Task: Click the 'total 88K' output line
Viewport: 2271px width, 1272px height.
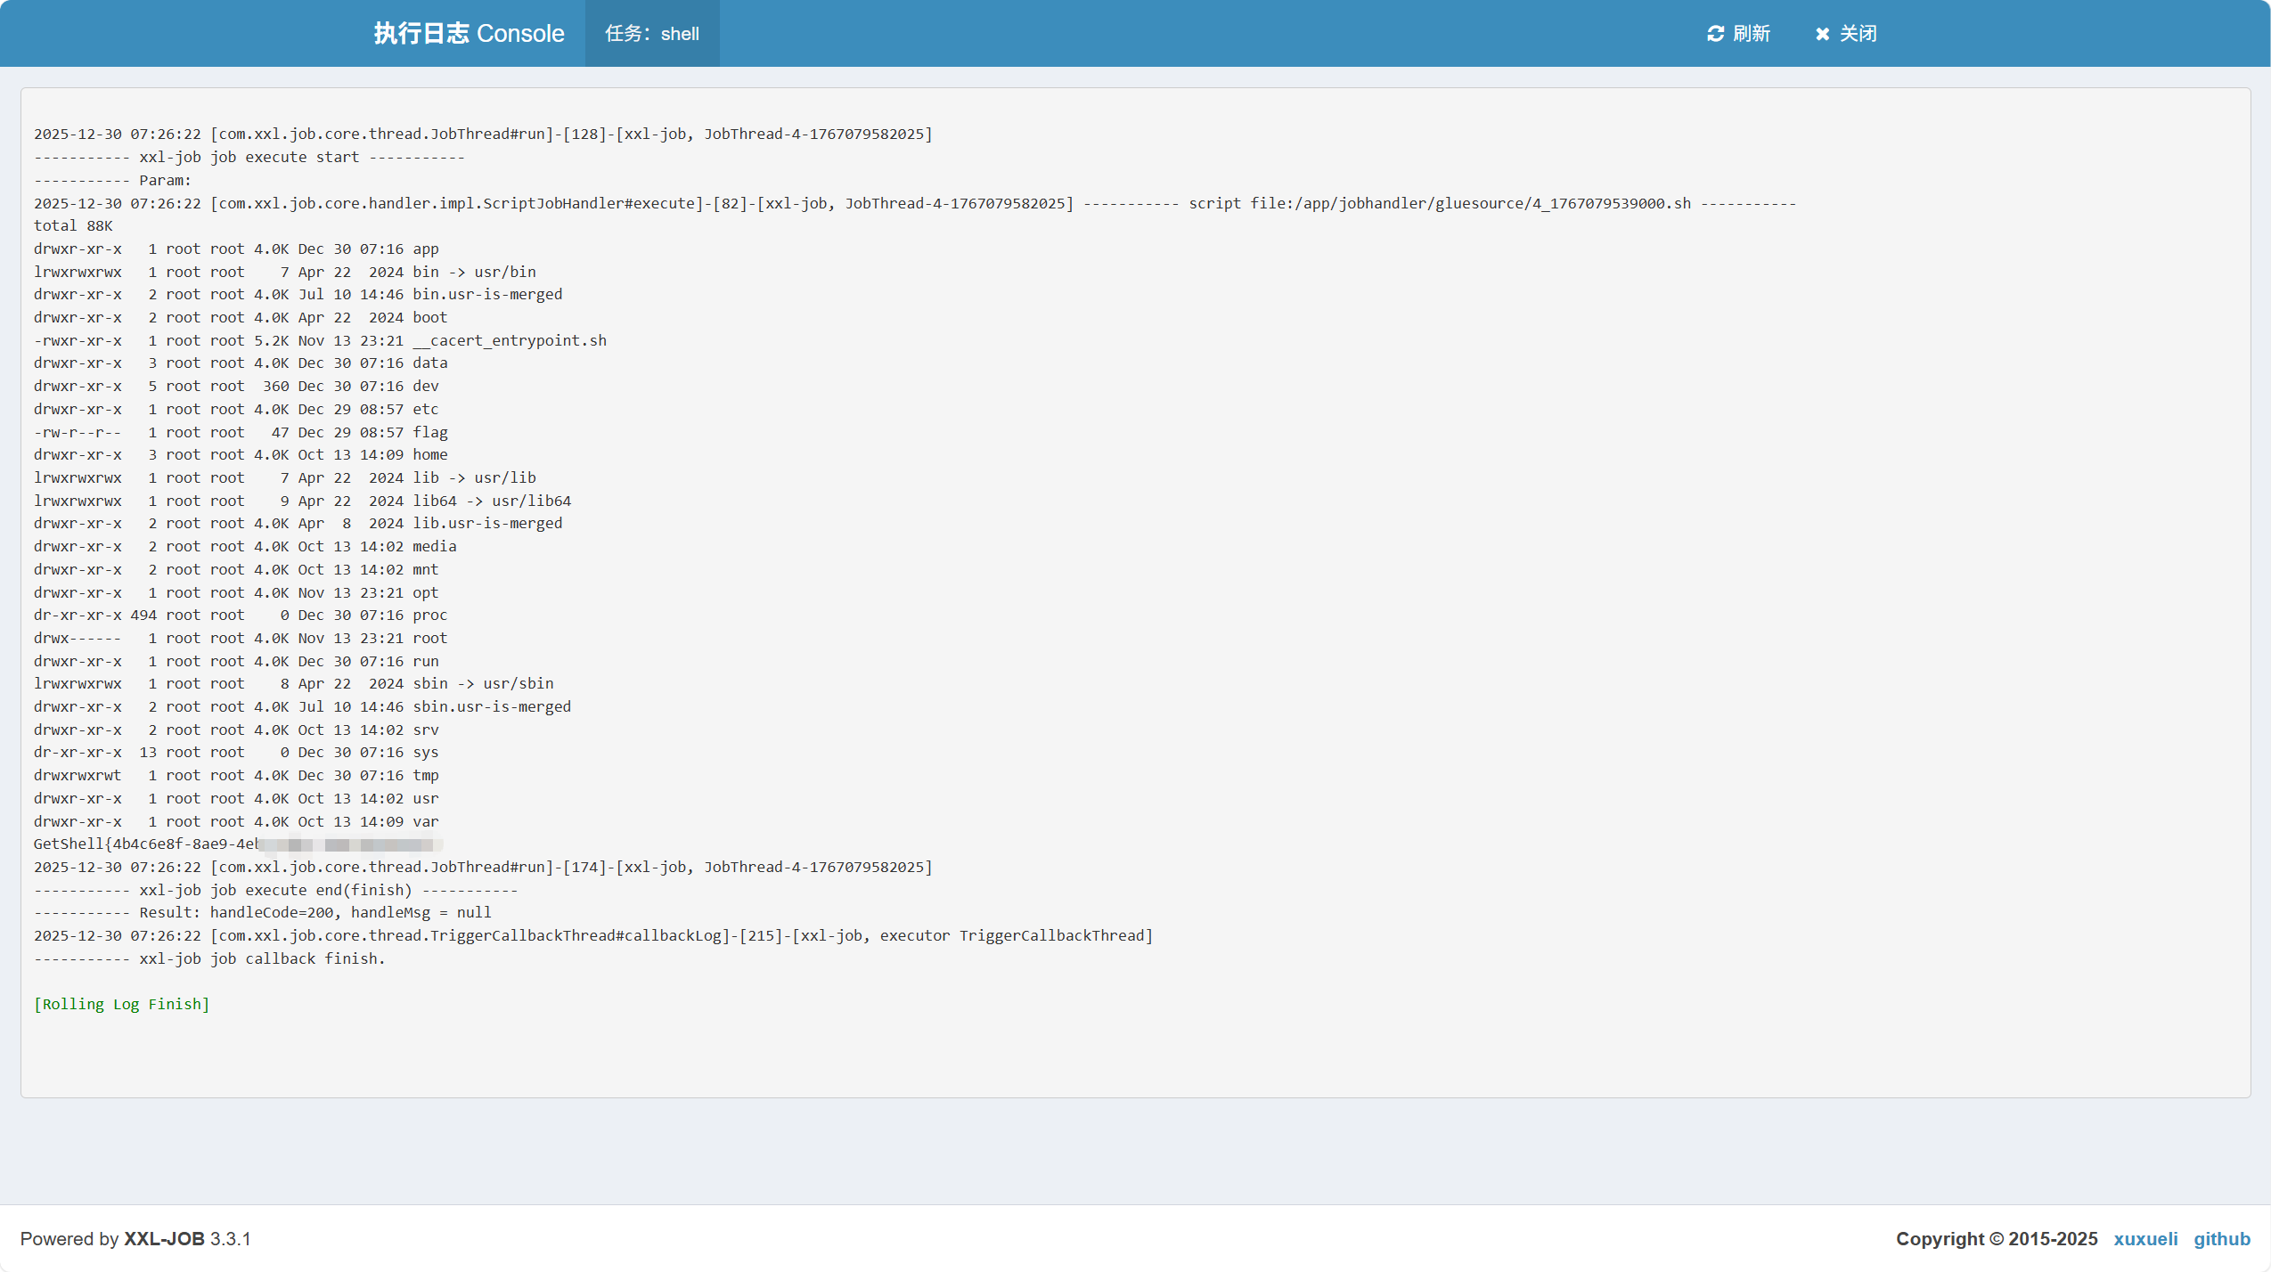Action: tap(73, 225)
